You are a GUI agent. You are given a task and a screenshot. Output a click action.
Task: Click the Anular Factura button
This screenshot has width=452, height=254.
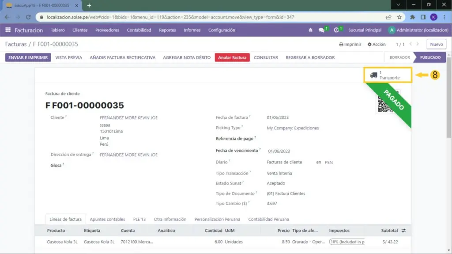coord(232,57)
